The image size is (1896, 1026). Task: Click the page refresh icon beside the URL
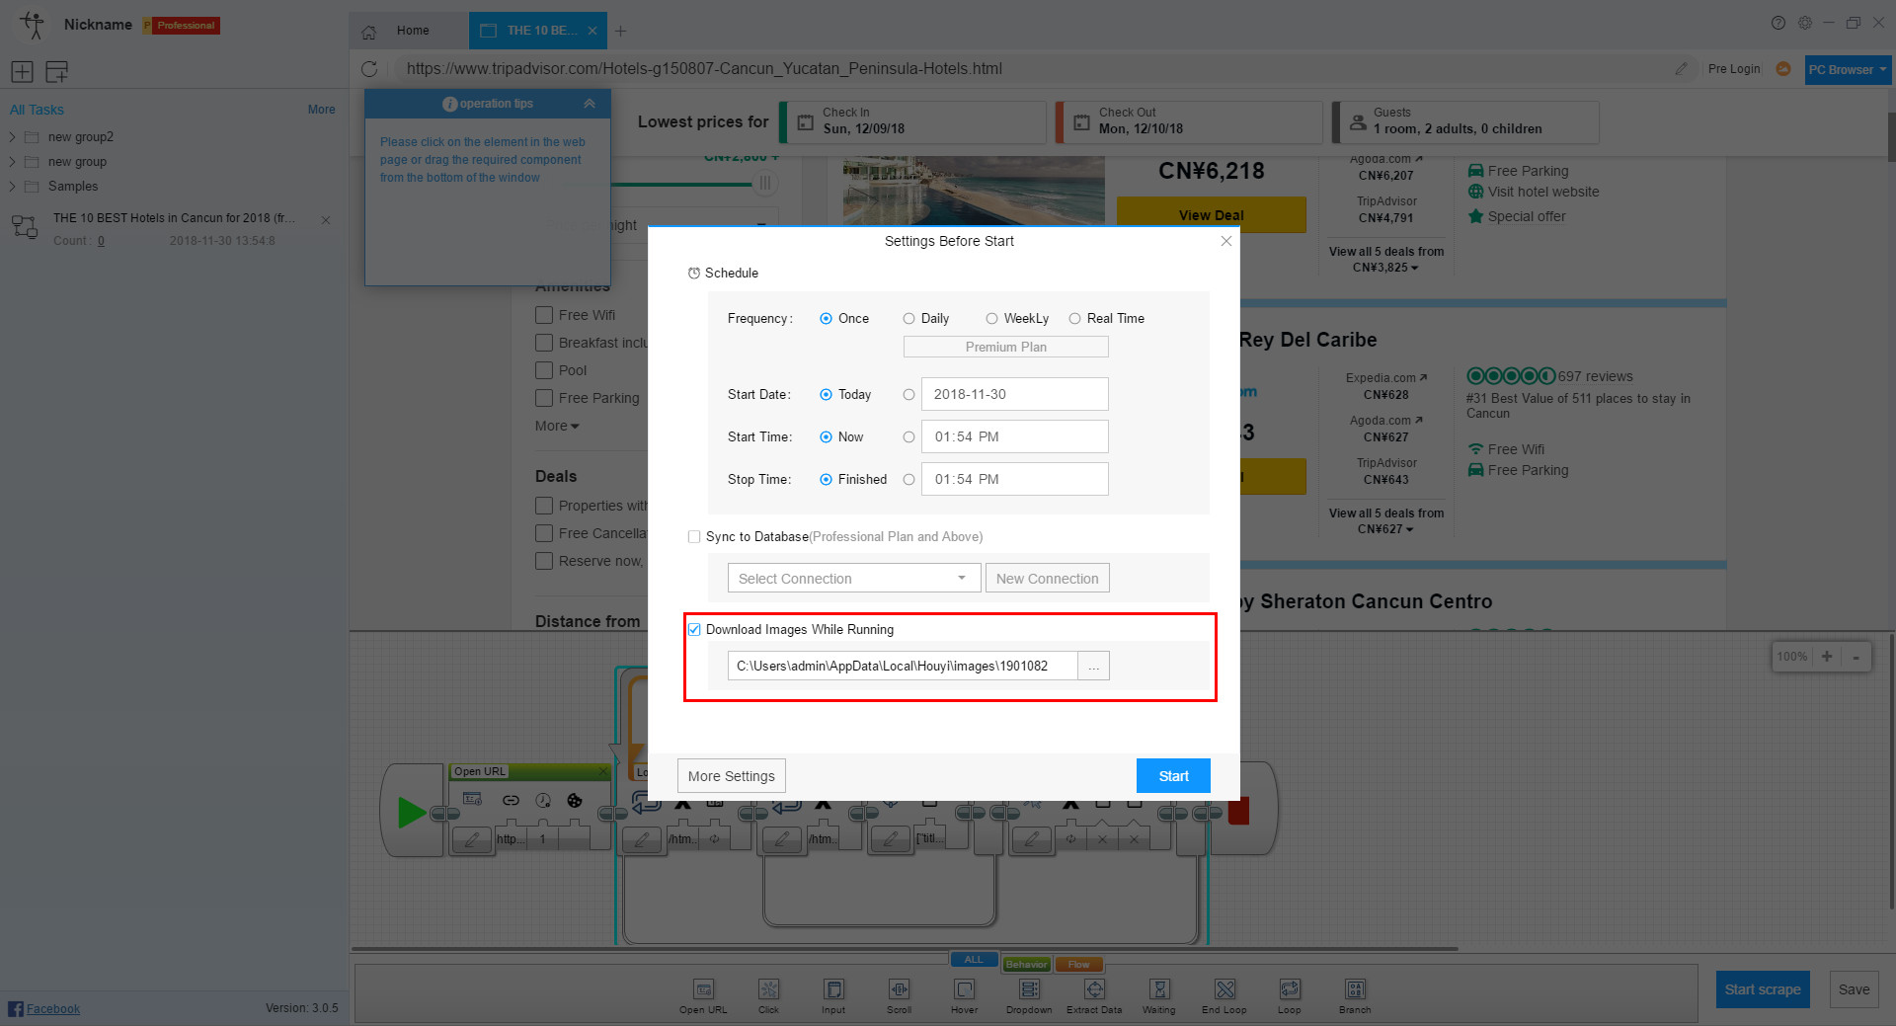pyautogui.click(x=370, y=69)
